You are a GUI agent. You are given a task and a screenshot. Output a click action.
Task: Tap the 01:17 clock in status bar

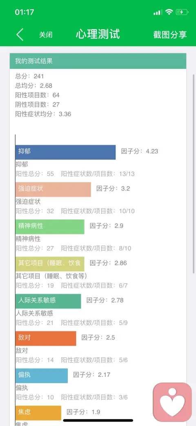[x=24, y=12]
